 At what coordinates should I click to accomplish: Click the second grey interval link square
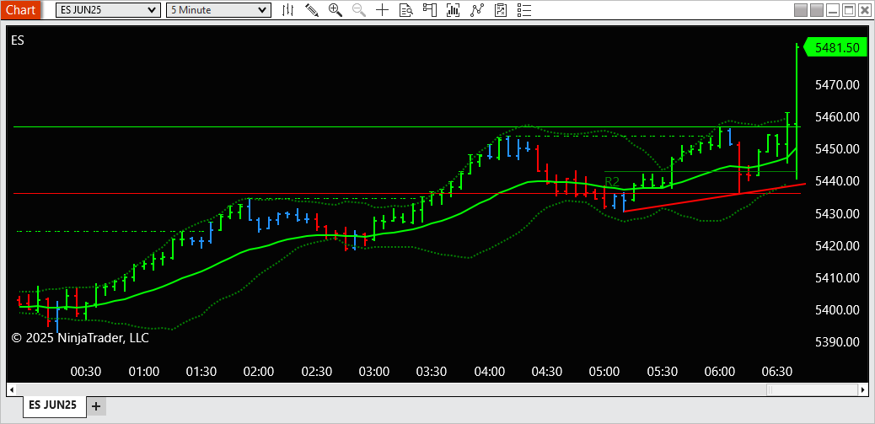click(817, 10)
